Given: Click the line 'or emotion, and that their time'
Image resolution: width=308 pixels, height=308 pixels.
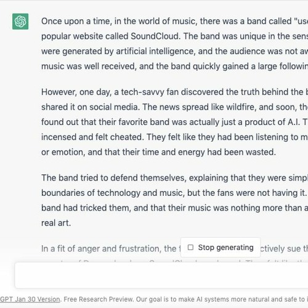Looking at the screenshot, I should pos(158,152).
